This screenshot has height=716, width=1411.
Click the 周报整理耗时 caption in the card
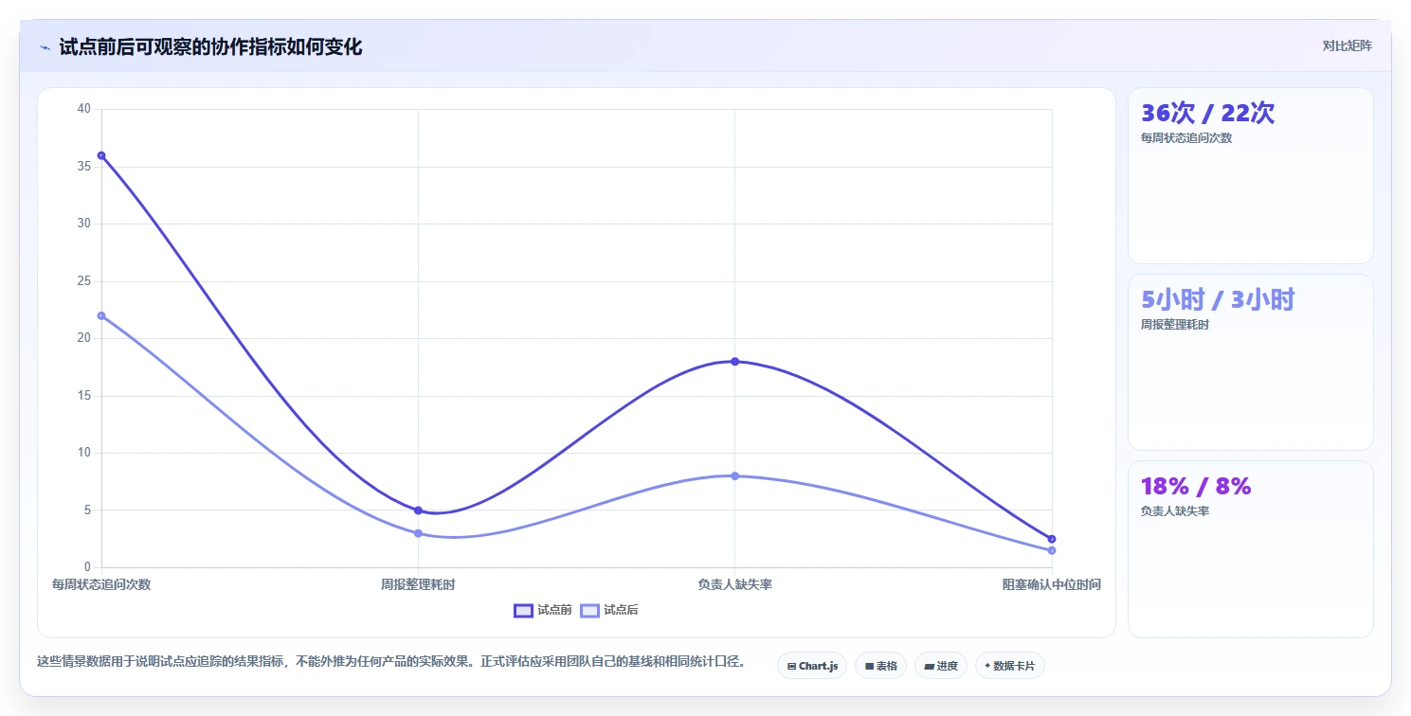(x=1175, y=325)
